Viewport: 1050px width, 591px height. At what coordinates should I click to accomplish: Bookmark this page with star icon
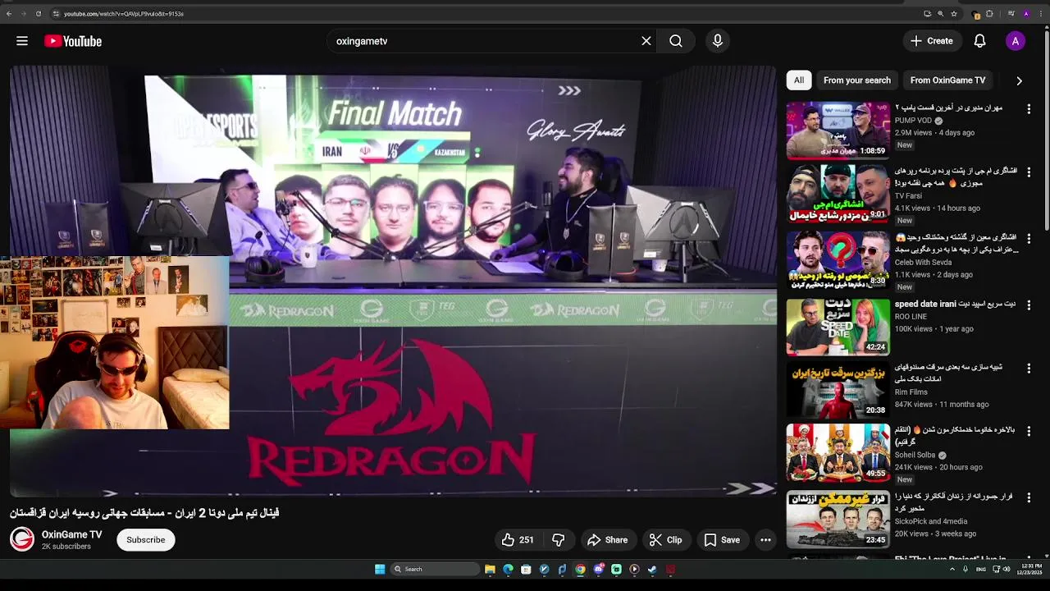click(x=954, y=14)
